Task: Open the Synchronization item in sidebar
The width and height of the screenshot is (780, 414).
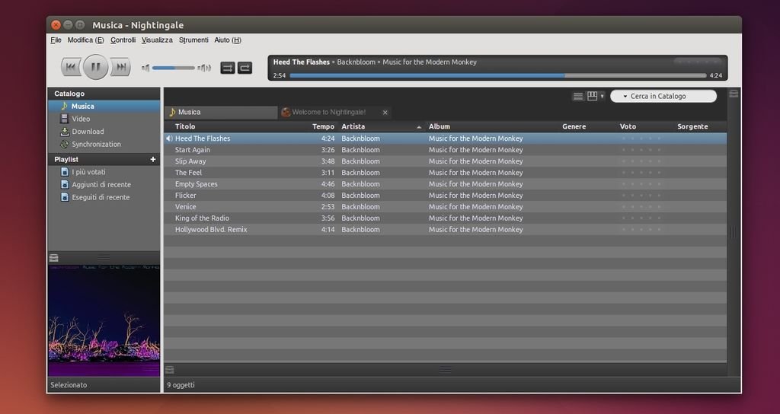Action: pos(96,145)
